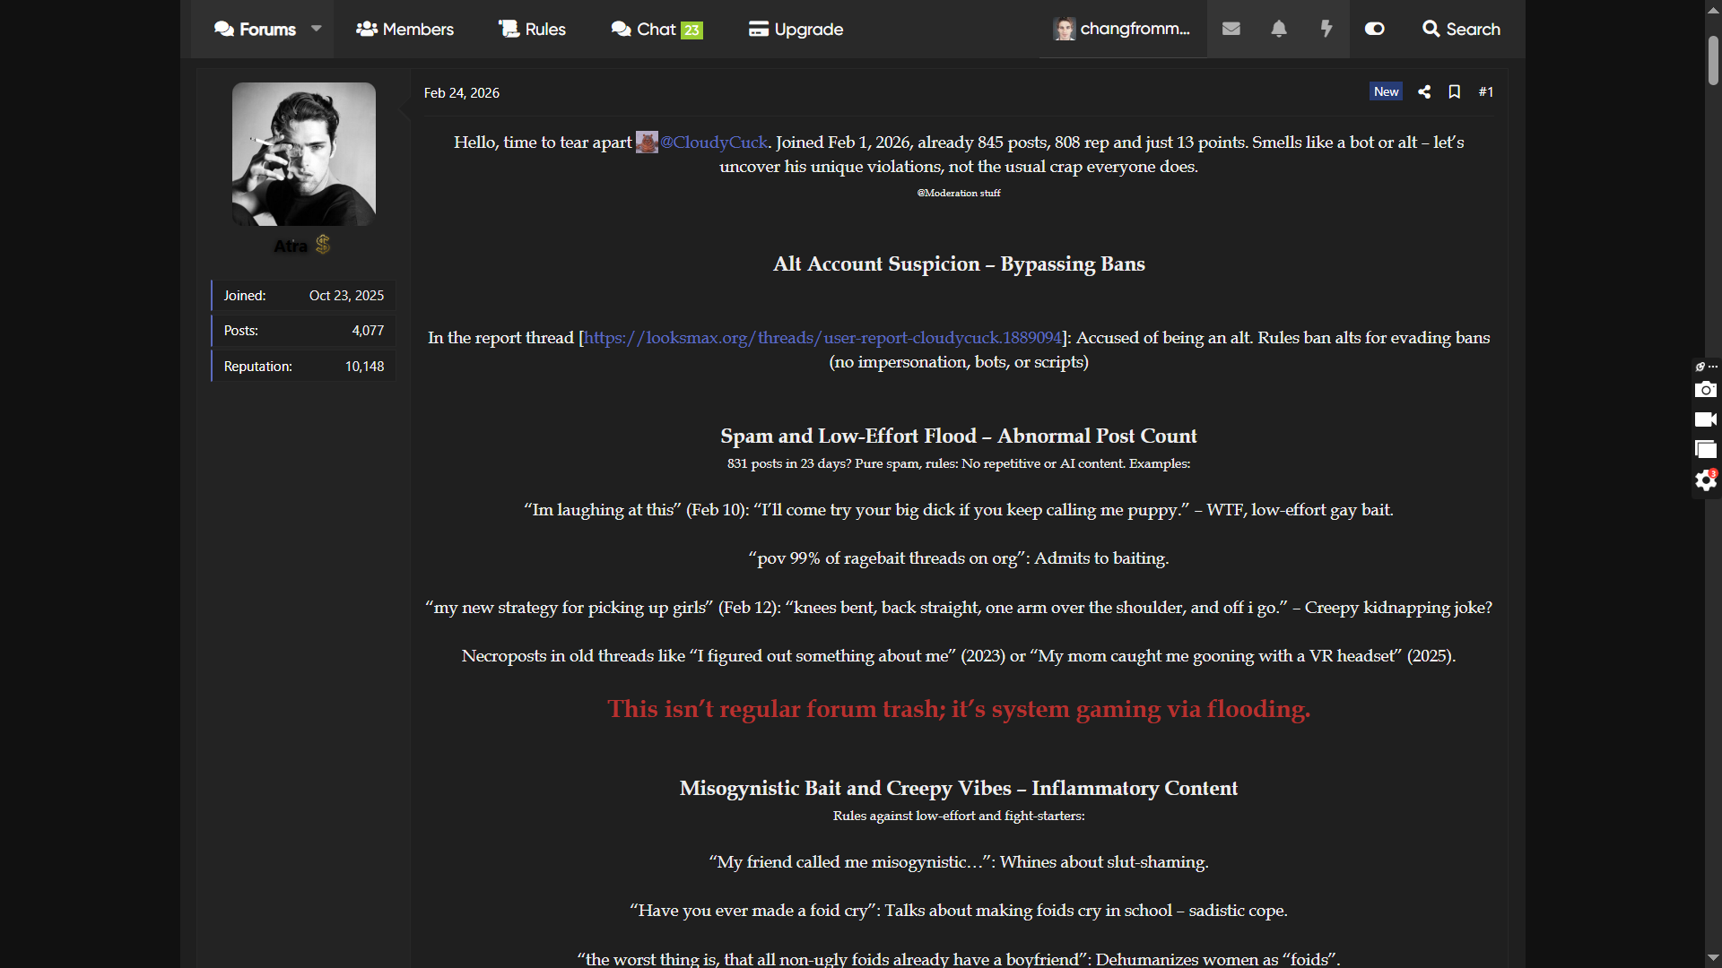Expand the Forums dropdown arrow
The height and width of the screenshot is (968, 1722).
pos(316,29)
